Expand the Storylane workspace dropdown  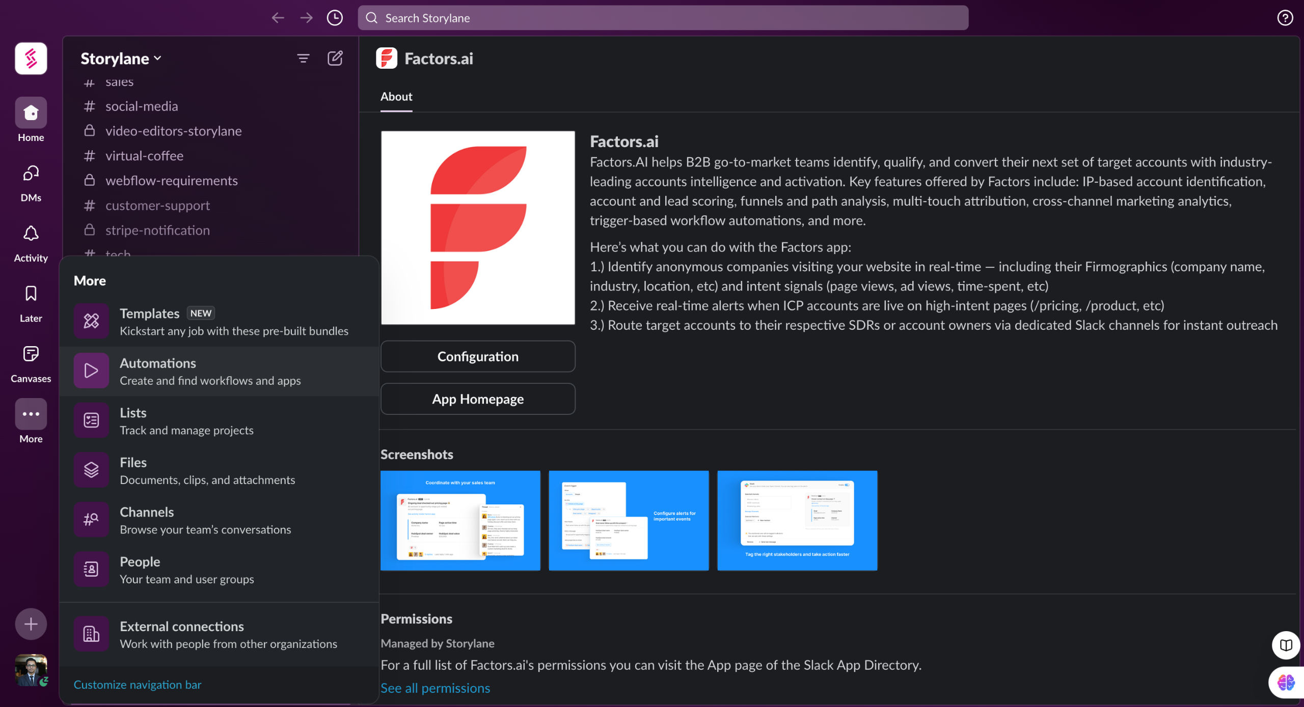click(121, 59)
